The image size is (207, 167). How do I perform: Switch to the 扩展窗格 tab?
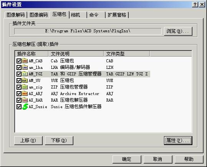click(117, 15)
